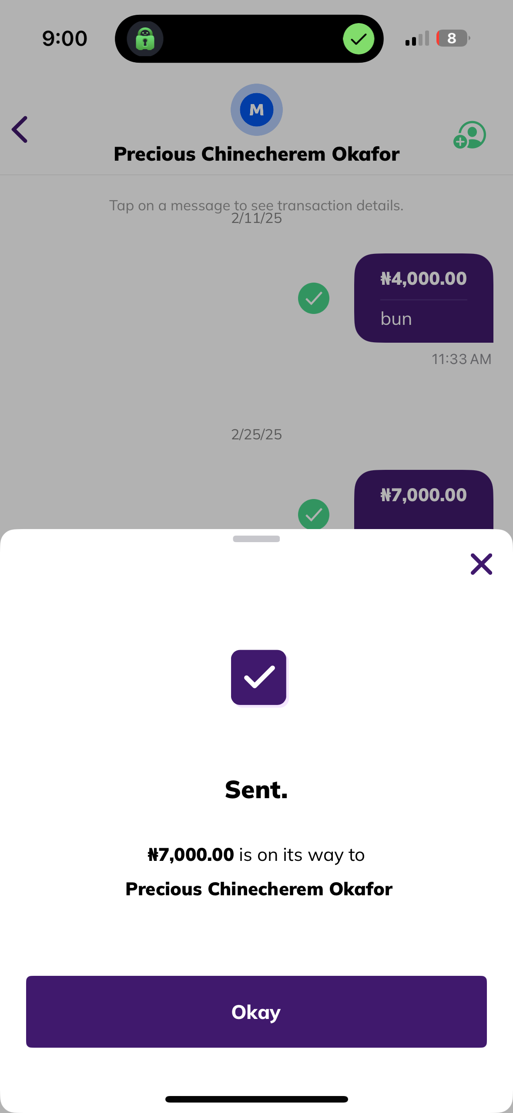
Task: Tap the purple checkmark success icon
Action: coord(259,677)
